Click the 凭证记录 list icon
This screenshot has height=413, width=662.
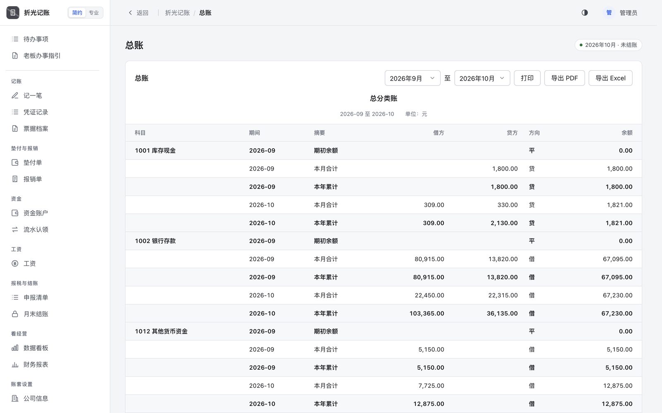click(15, 112)
